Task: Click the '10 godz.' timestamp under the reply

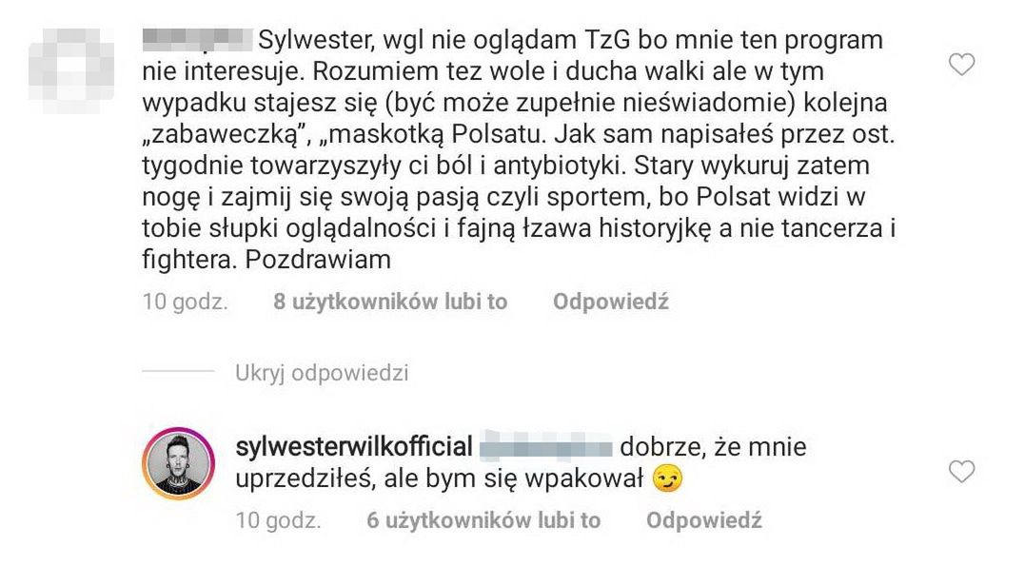Action: [x=279, y=519]
